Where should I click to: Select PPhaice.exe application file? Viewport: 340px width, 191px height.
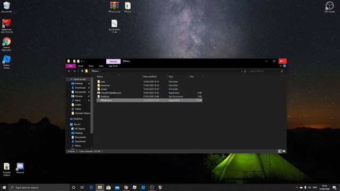149,100
